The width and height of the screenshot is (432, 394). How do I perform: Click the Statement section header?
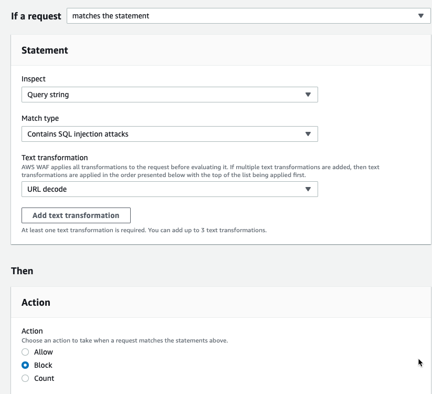point(45,50)
